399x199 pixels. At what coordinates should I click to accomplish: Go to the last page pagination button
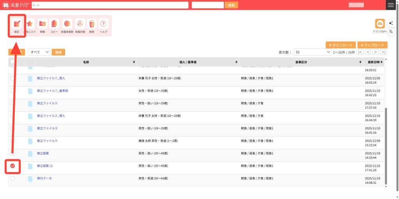click(383, 52)
